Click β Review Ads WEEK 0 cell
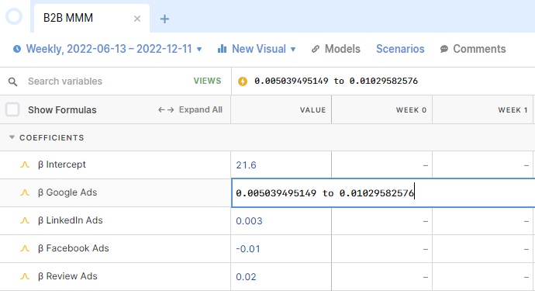The width and height of the screenshot is (535, 291). click(381, 277)
